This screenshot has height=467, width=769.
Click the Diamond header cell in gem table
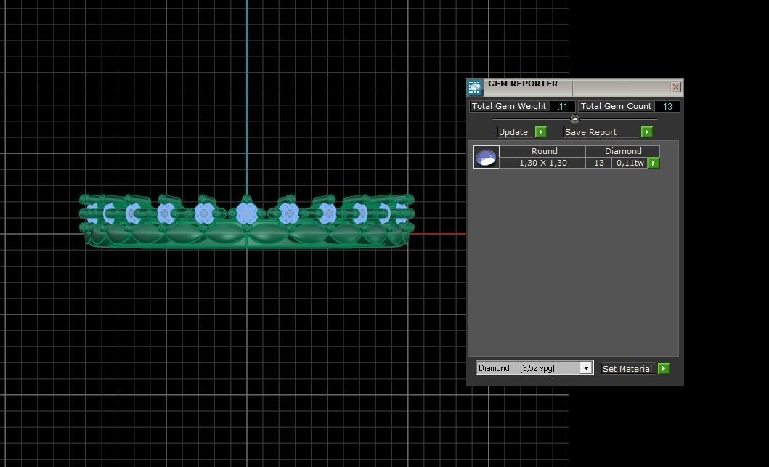point(623,151)
